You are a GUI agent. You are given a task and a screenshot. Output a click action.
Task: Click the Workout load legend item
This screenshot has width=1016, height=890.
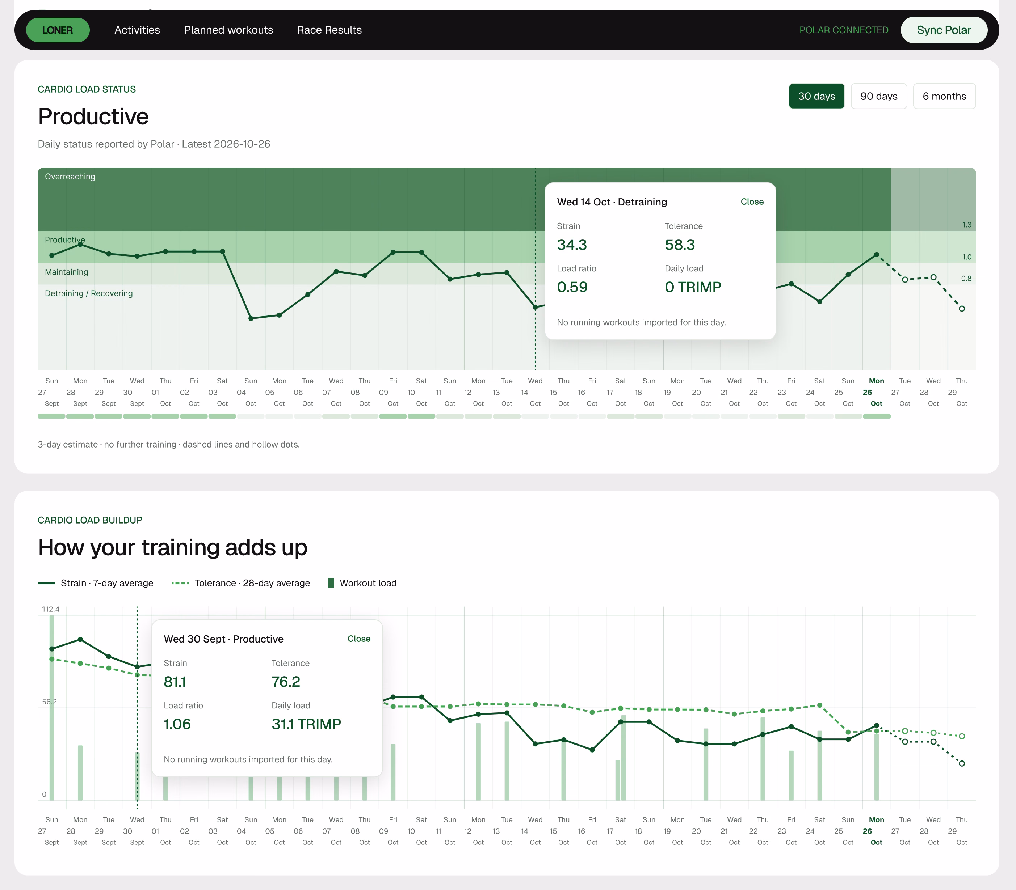pyautogui.click(x=362, y=583)
